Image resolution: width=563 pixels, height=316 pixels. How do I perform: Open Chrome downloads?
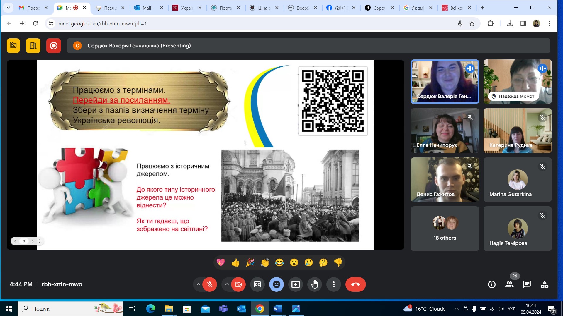510,24
